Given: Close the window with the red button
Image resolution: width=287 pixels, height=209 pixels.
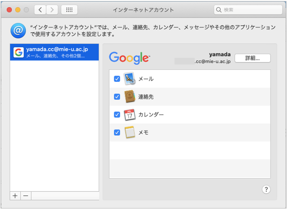Looking at the screenshot, I should pyautogui.click(x=9, y=10).
